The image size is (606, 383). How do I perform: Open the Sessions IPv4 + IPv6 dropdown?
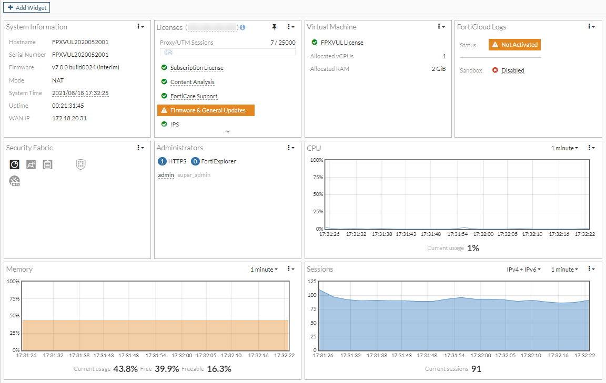click(x=523, y=270)
